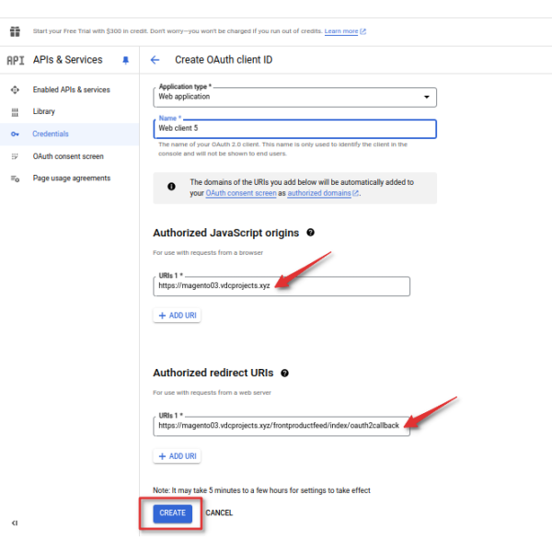Viewport: 552px width, 552px height.
Task: Go to Page usage agreements
Action: point(72,178)
